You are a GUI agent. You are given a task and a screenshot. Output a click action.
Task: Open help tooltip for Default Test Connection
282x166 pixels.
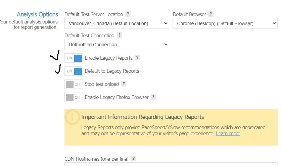[x=120, y=35]
